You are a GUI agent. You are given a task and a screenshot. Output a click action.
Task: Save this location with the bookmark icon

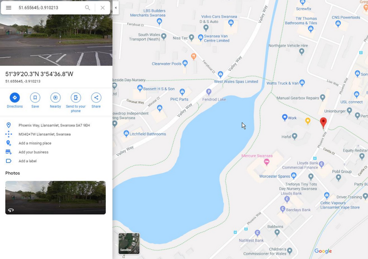35,97
